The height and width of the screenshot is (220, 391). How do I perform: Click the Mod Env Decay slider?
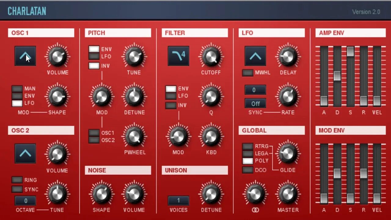[337, 173]
